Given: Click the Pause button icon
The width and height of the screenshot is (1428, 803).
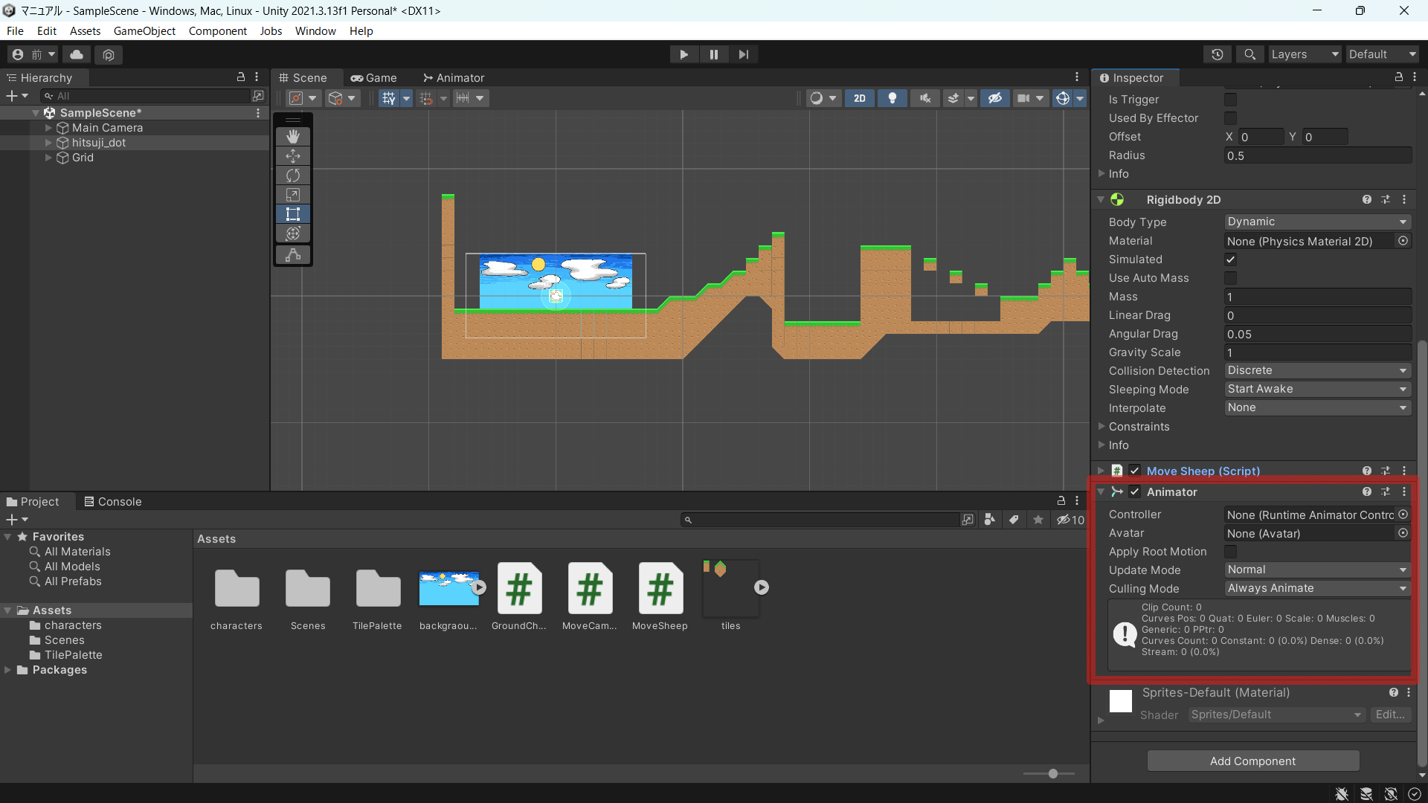Looking at the screenshot, I should coord(714,54).
